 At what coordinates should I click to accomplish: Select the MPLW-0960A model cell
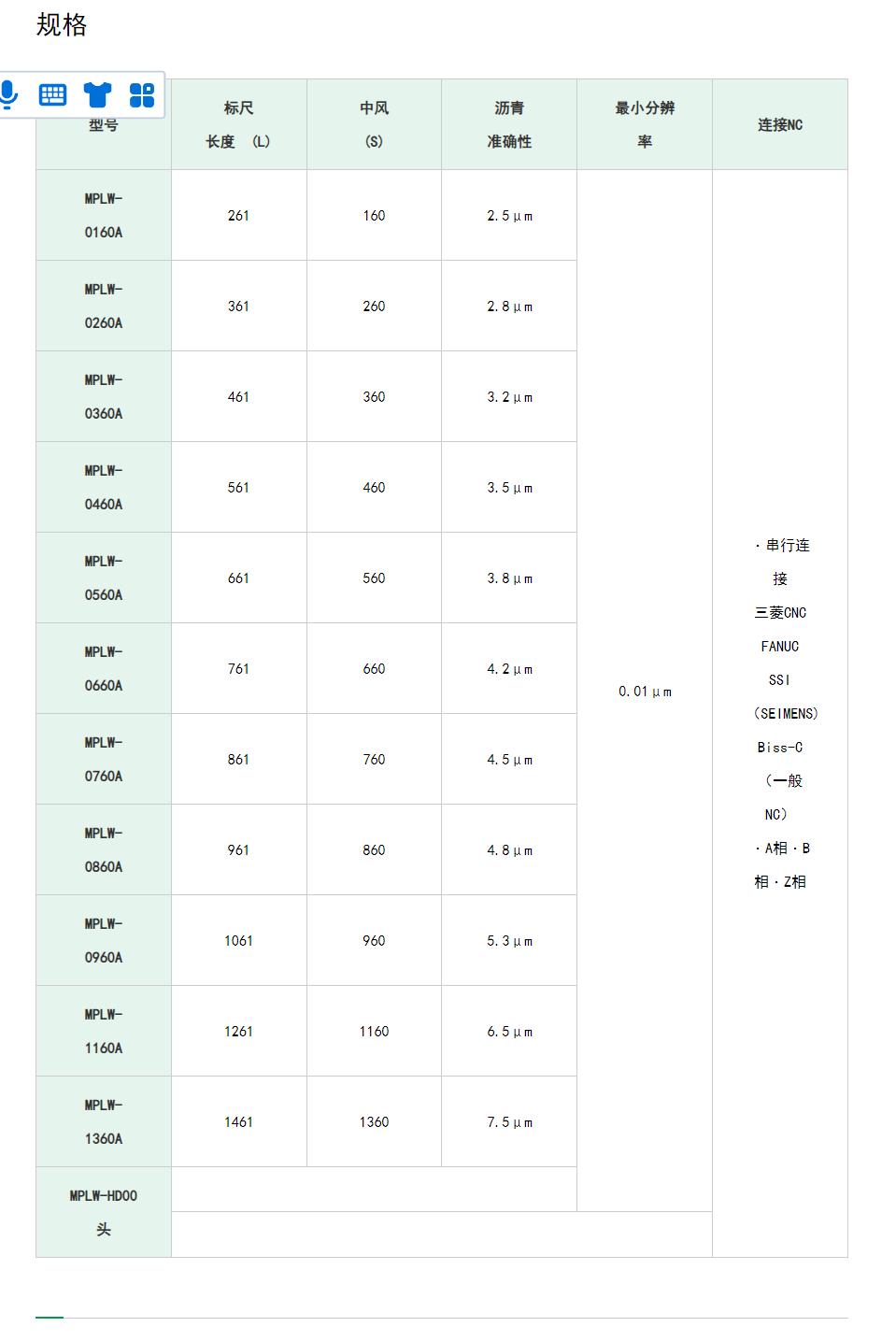tap(104, 940)
